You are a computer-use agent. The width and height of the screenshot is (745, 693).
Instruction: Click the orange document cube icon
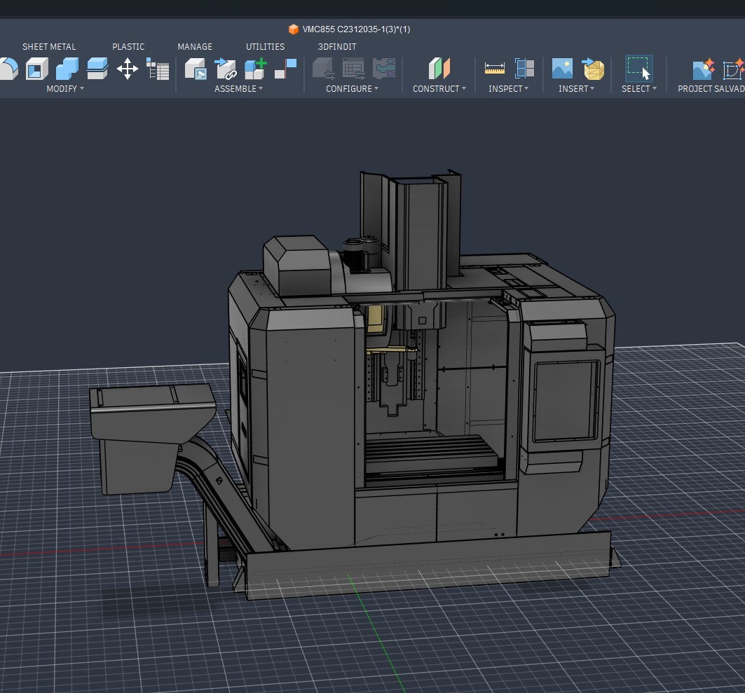[x=294, y=29]
